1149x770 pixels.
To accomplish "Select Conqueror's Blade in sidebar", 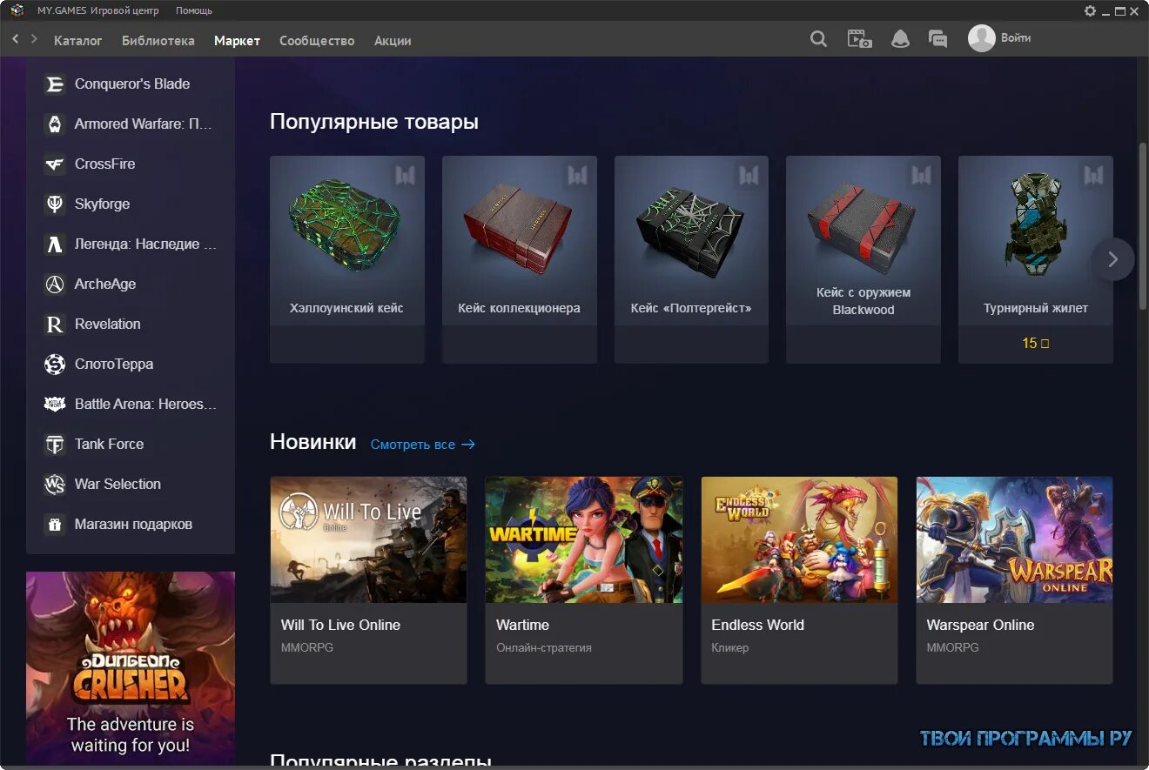I will (x=131, y=84).
